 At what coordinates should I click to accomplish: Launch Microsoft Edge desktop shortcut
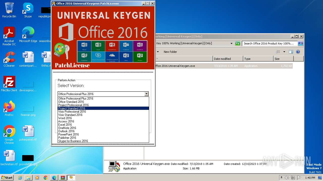point(28,35)
